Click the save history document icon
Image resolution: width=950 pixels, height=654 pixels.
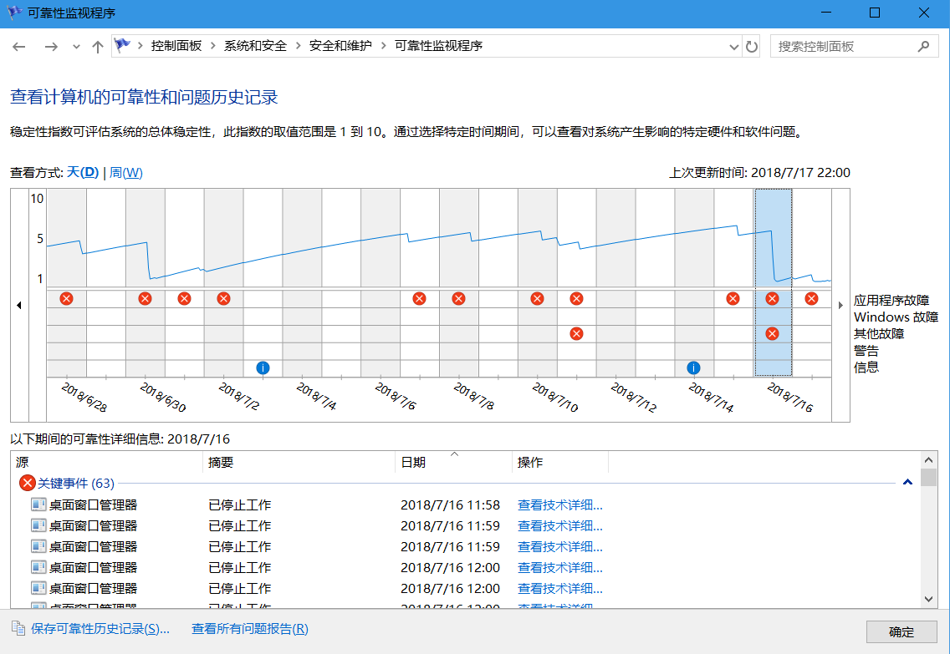[18, 629]
